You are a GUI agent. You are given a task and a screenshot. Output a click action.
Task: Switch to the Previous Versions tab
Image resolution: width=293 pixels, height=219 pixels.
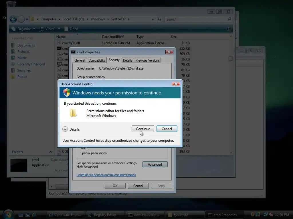coord(147,60)
